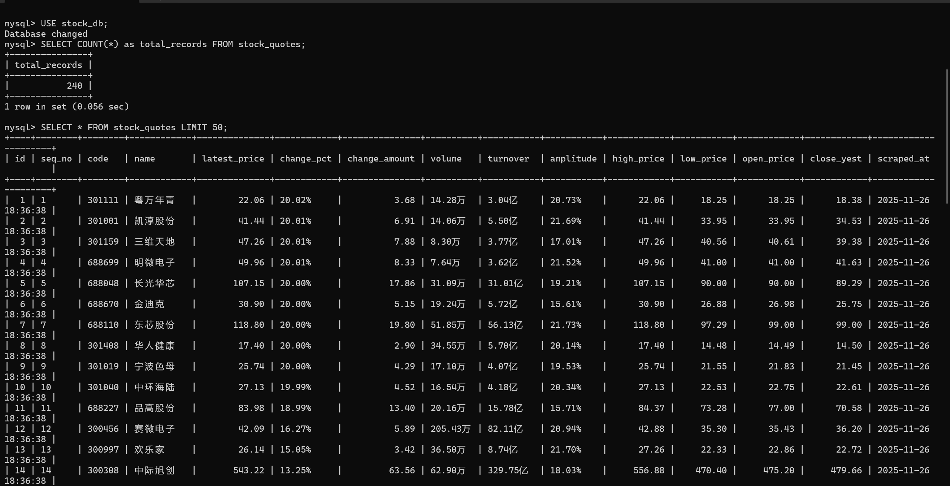The width and height of the screenshot is (950, 486).
Task: Click the 'Database changed' output line
Action: tap(46, 34)
